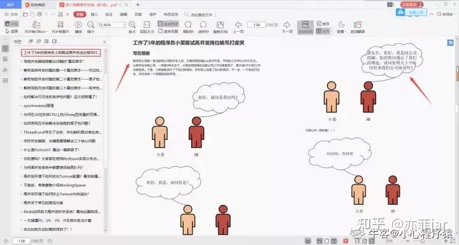Launch the PDF转图片 tool
459x245 pixels.
pos(61,27)
